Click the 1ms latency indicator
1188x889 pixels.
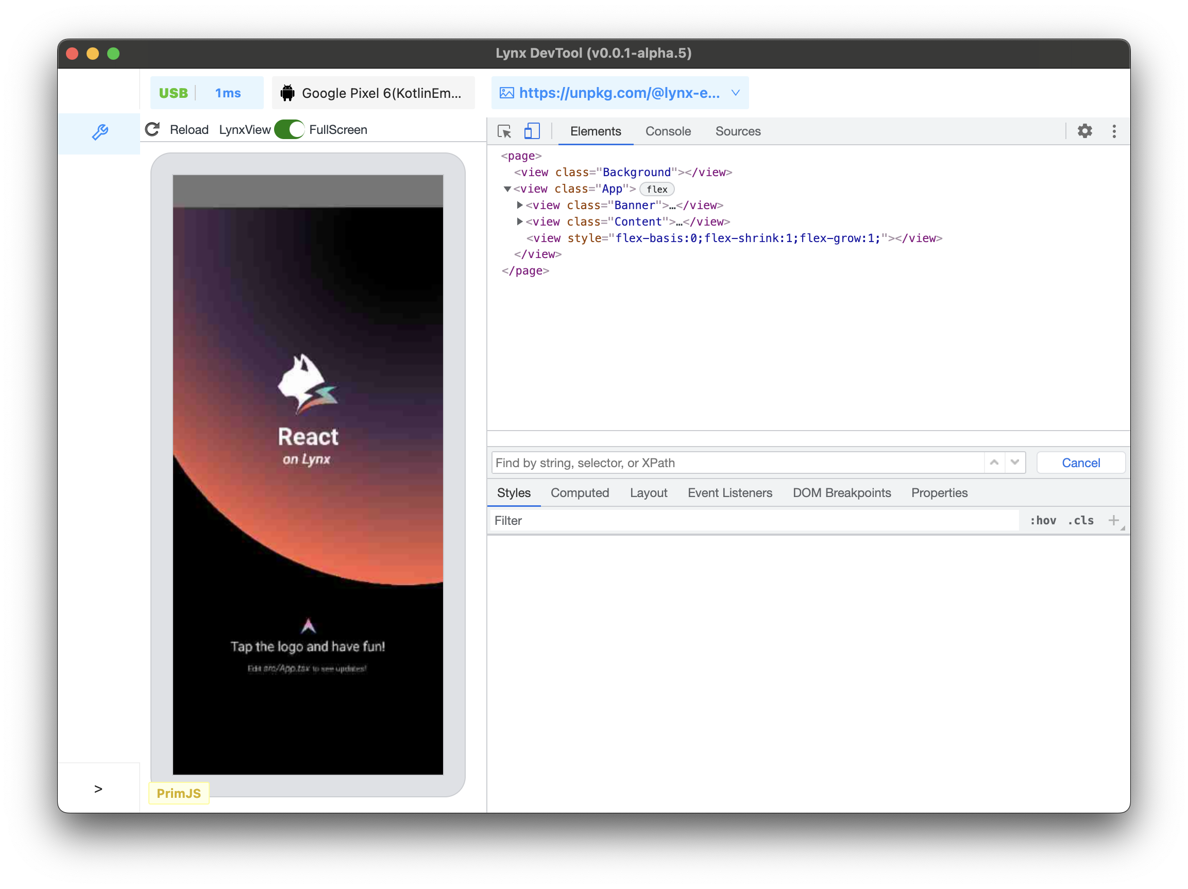tap(228, 93)
